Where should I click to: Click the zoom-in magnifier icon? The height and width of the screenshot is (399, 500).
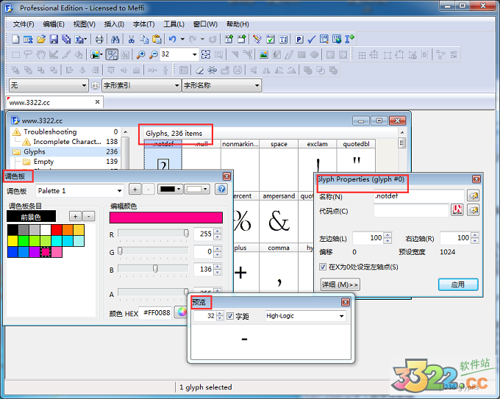click(x=140, y=54)
